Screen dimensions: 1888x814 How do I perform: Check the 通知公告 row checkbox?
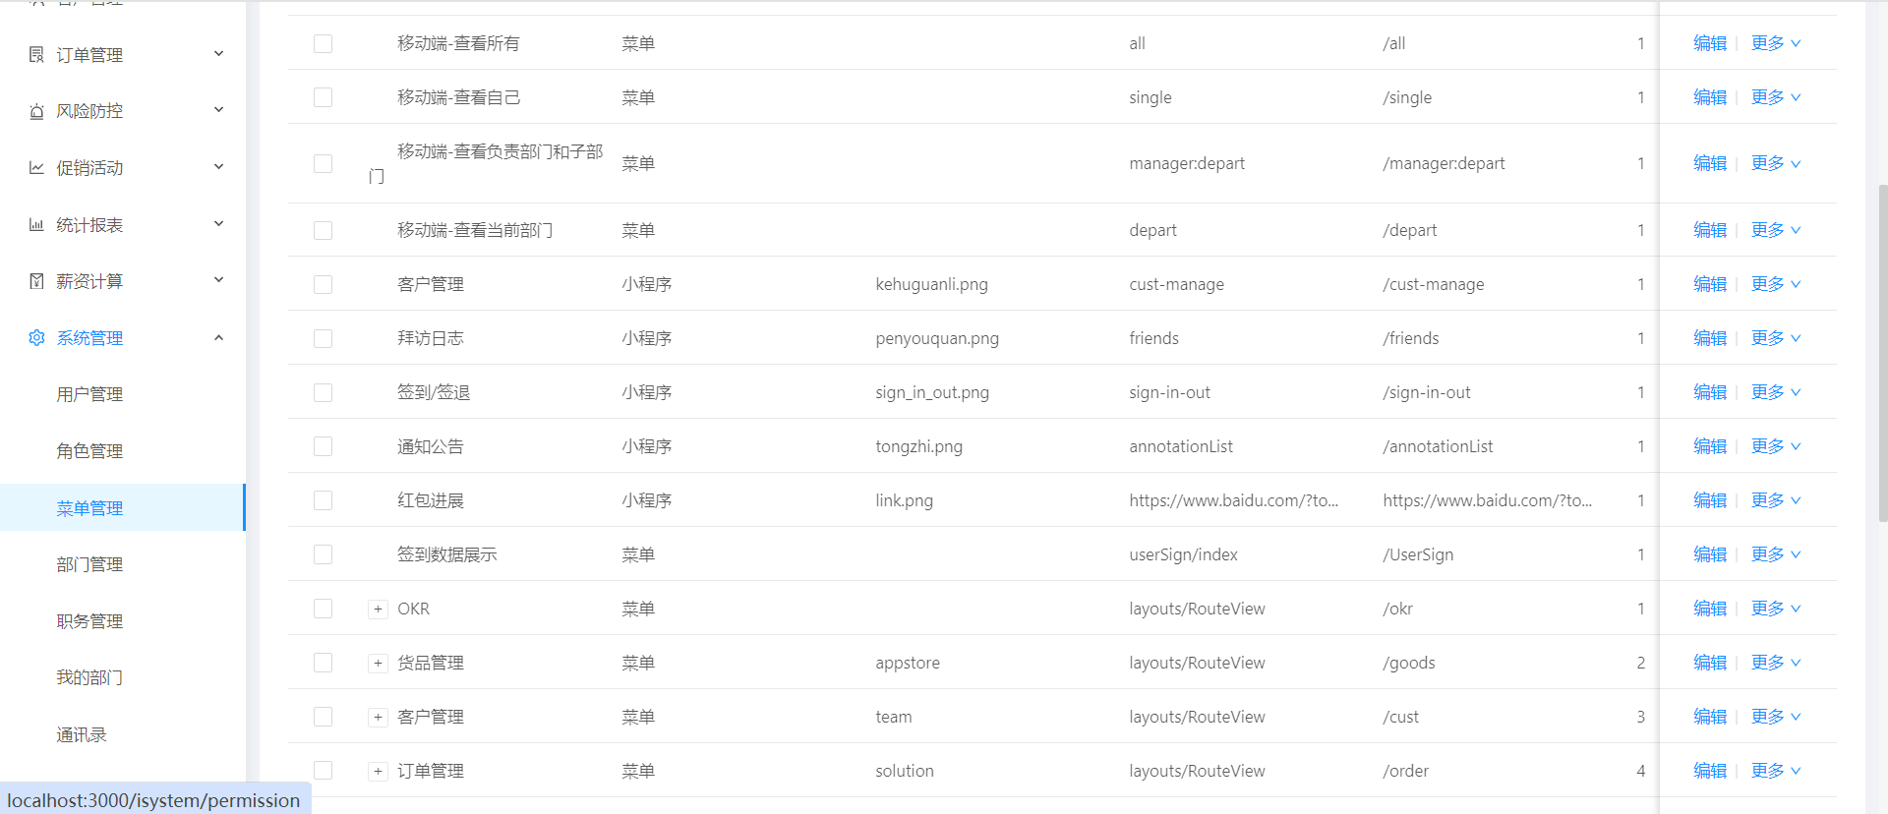323,446
